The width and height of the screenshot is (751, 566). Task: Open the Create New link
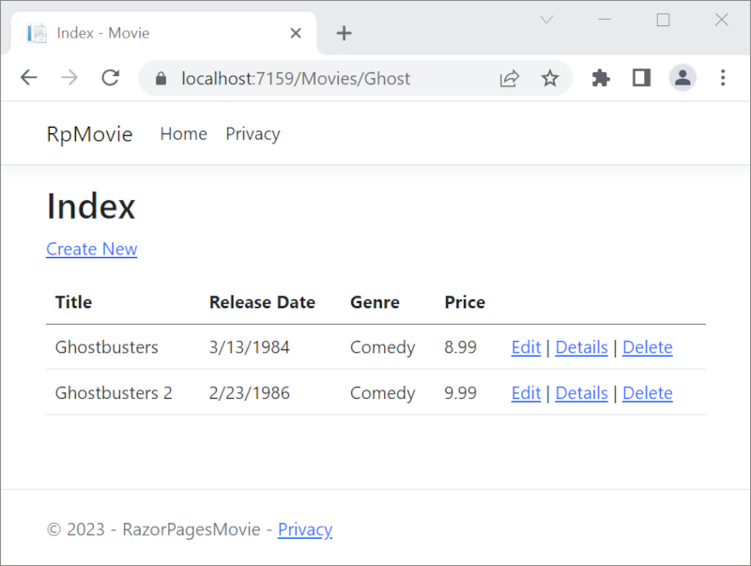pos(91,249)
